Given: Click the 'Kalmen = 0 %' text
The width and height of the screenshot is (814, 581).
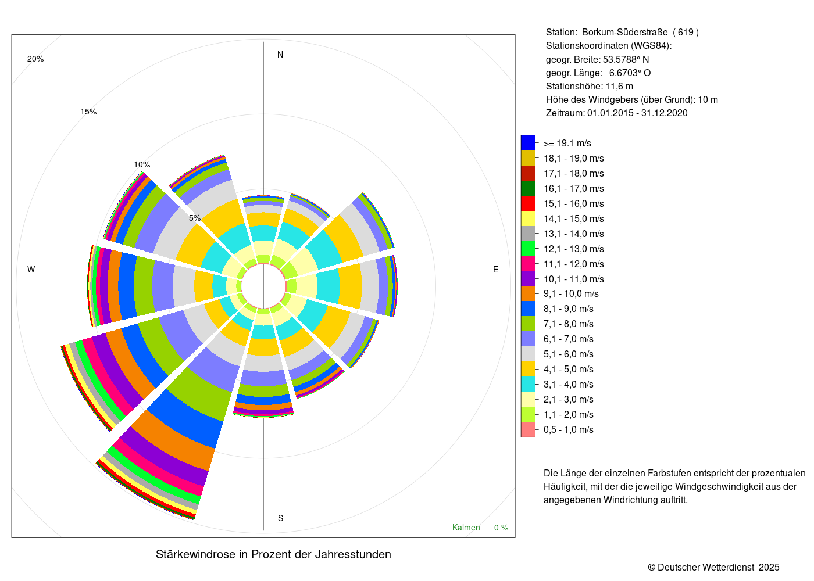Looking at the screenshot, I should coord(480,528).
